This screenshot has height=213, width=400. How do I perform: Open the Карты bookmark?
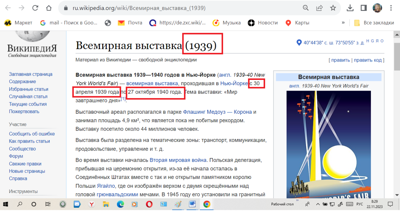click(297, 23)
